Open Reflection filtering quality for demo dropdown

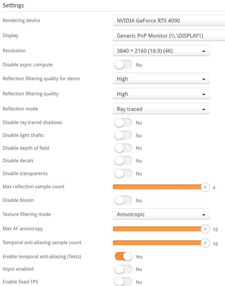click(161, 79)
